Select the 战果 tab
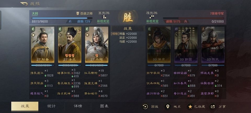 pyautogui.click(x=25, y=106)
